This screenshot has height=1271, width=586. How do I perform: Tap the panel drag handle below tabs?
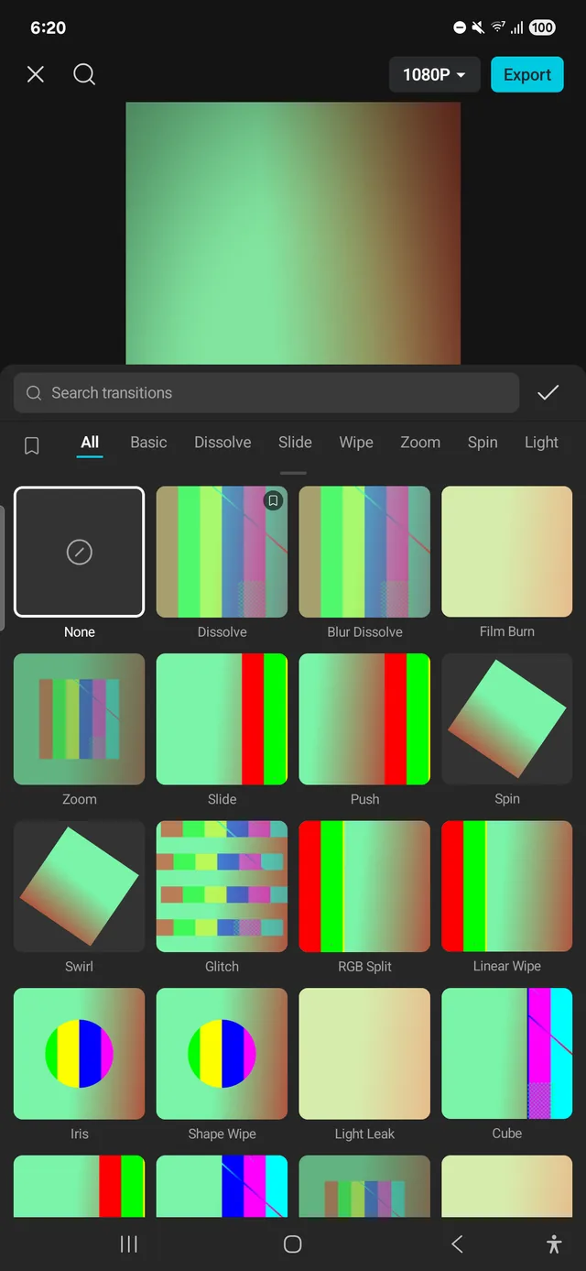(293, 473)
